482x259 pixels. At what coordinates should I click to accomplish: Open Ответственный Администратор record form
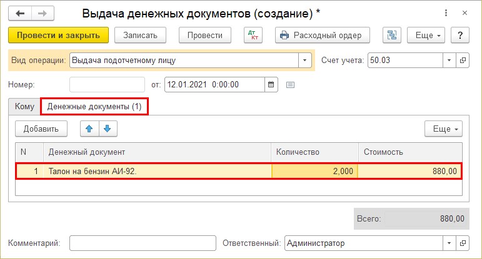(x=463, y=243)
